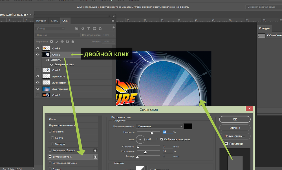Open the black shadow color swatch
The height and width of the screenshot is (170, 282).
pyautogui.click(x=188, y=126)
